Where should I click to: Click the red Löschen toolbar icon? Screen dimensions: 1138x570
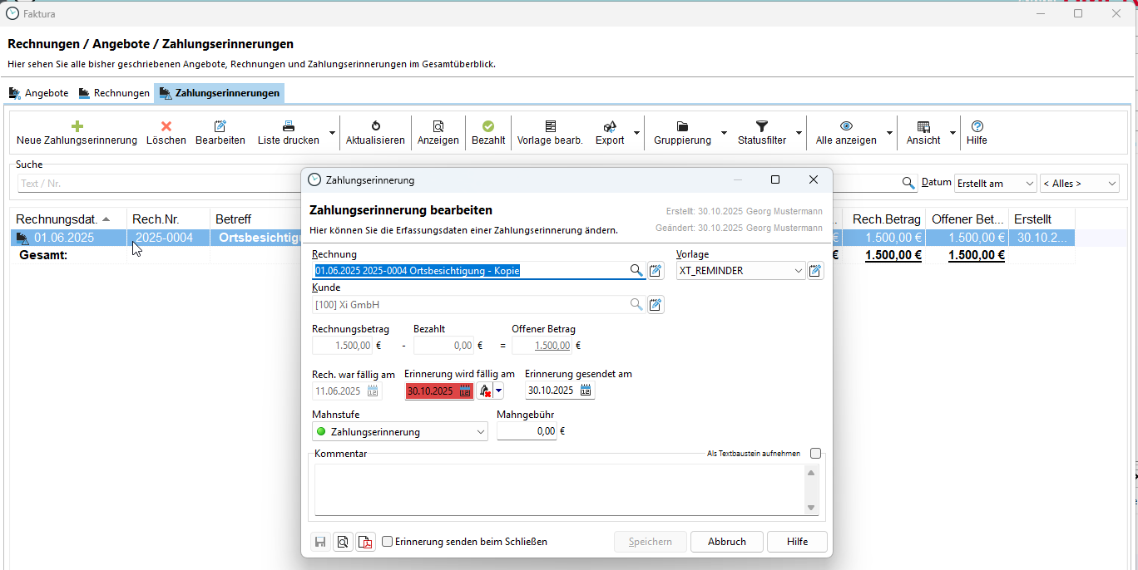coord(166,126)
